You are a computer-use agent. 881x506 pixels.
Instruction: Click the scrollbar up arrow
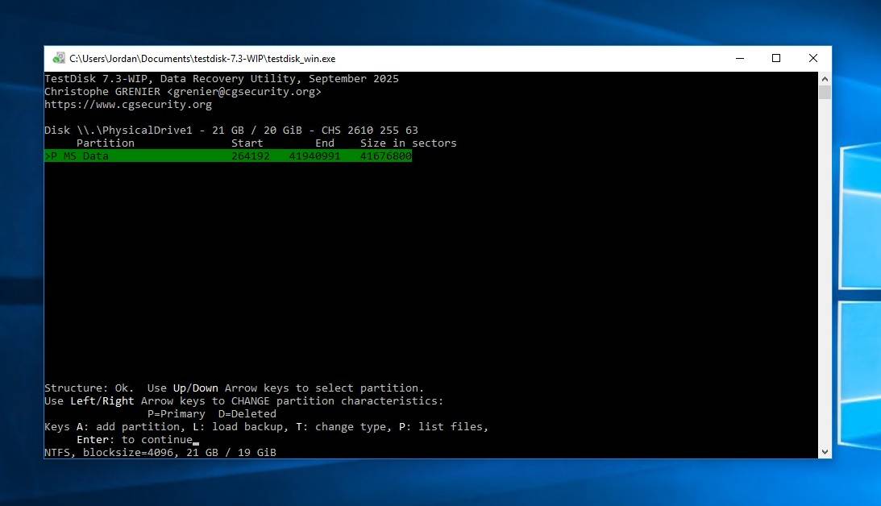click(x=825, y=78)
